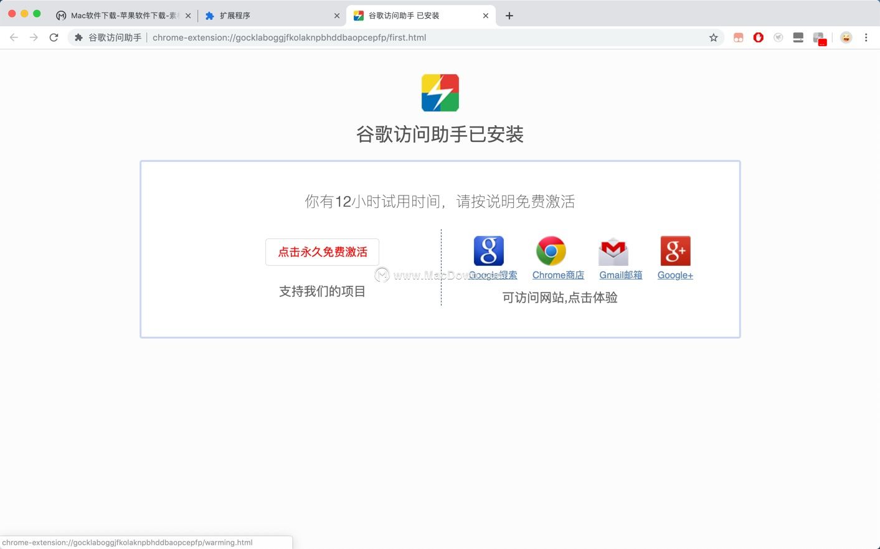Switch to the Mac软件下载 tab
This screenshot has width=880, height=549.
click(x=123, y=16)
